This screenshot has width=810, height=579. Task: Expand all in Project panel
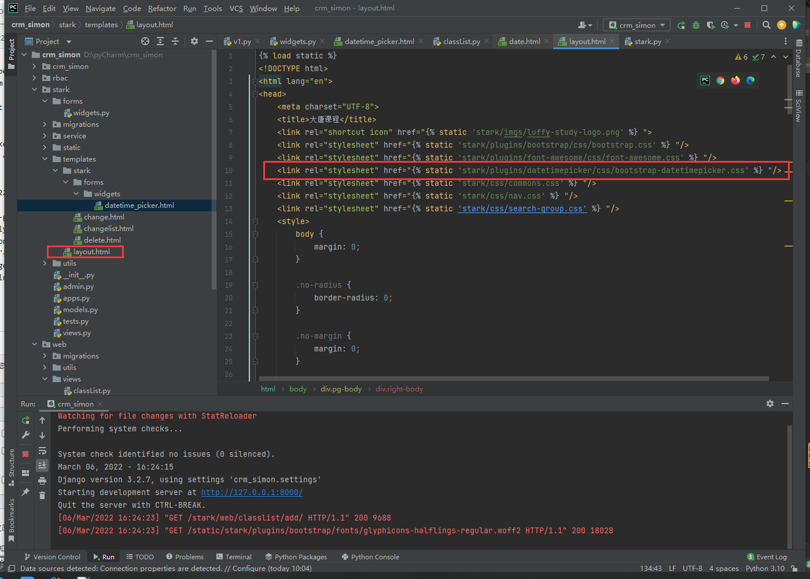coord(160,41)
